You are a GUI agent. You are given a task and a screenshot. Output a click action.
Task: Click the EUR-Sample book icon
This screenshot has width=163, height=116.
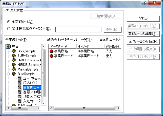(x=14, y=56)
